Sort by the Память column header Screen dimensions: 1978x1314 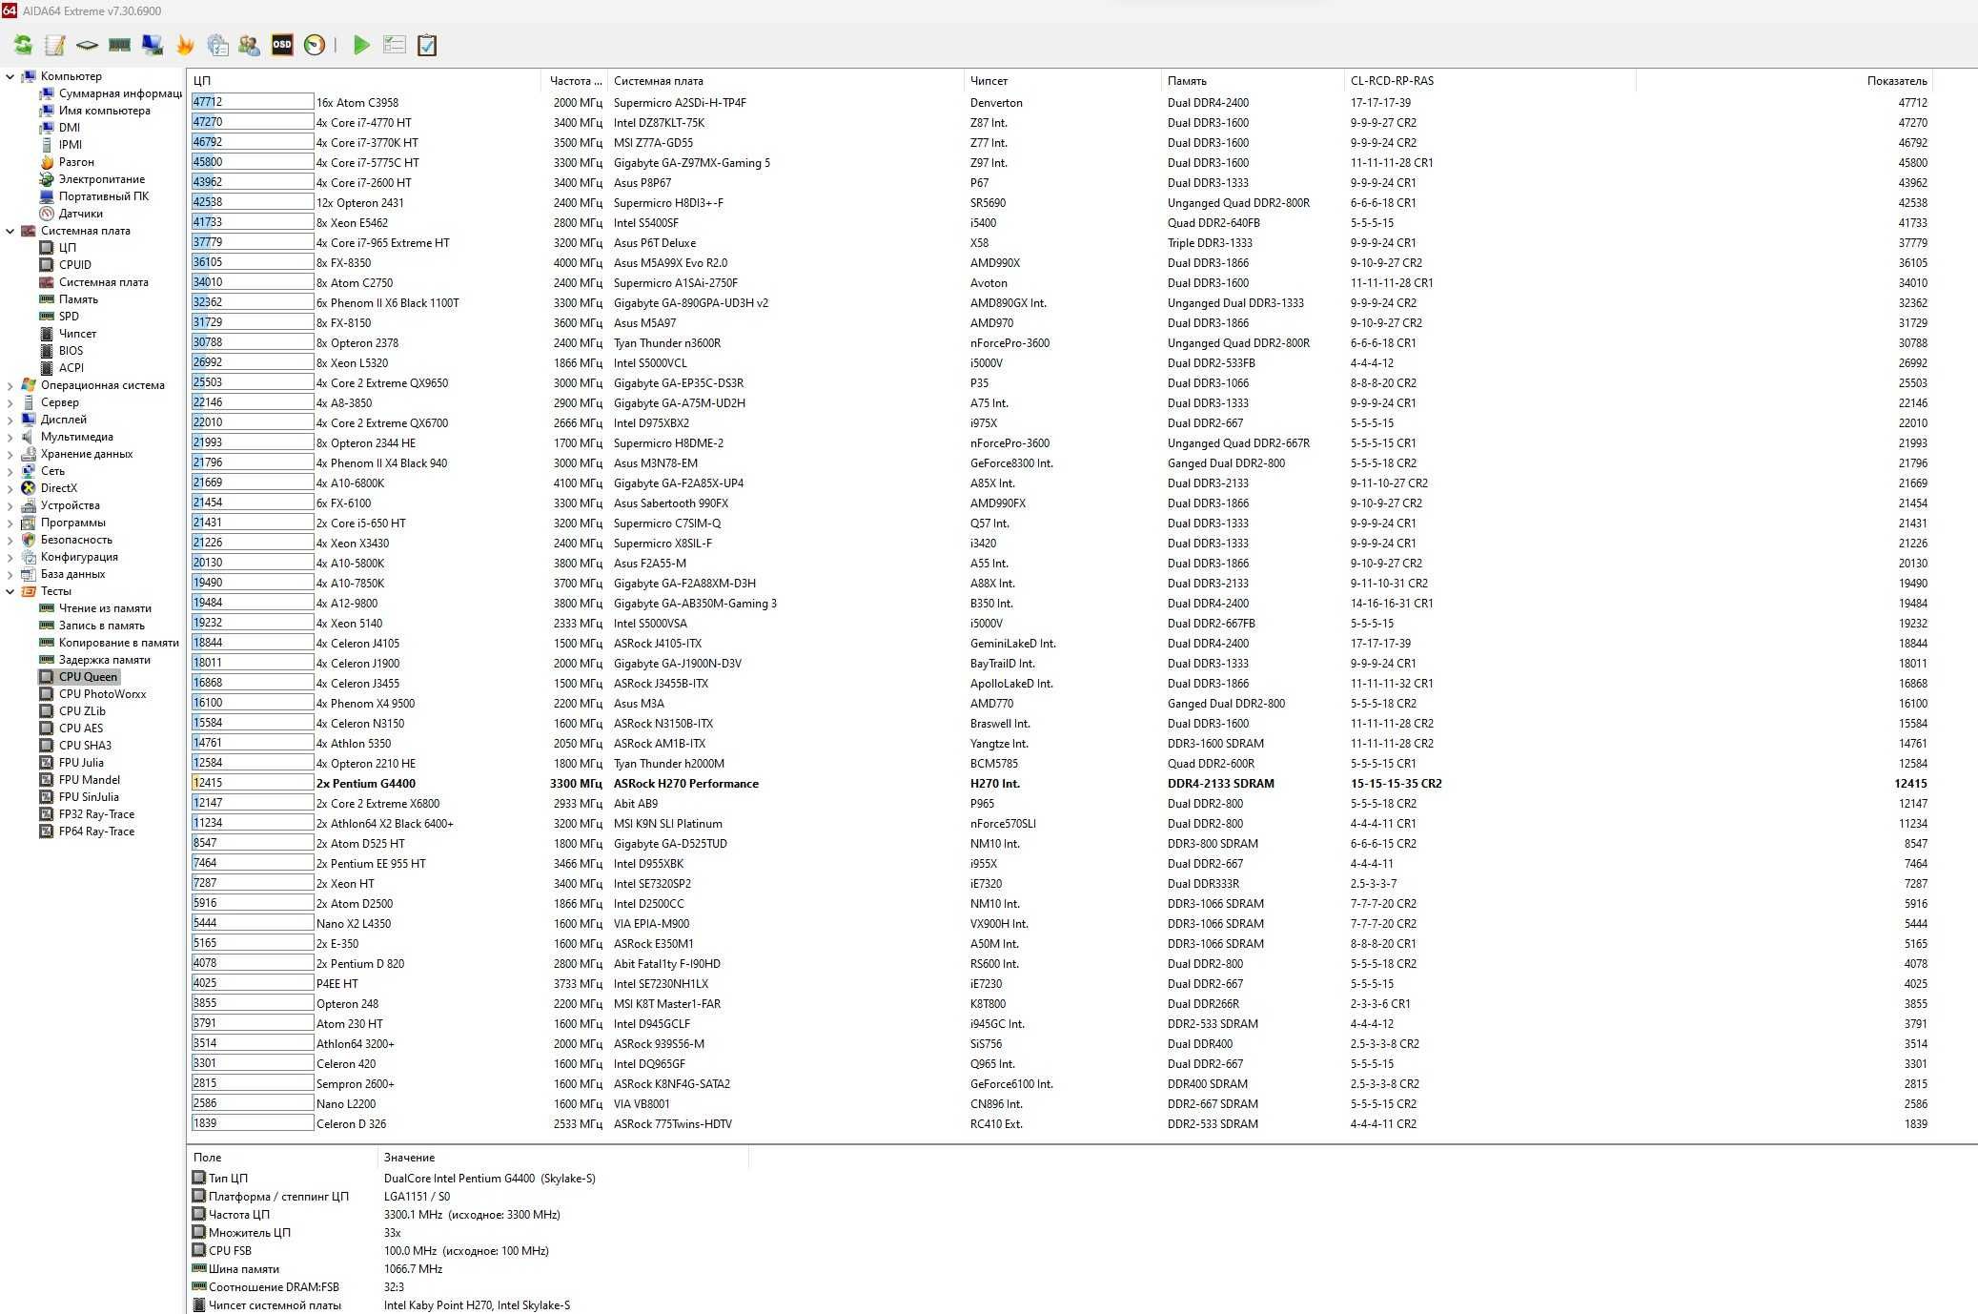[x=1253, y=81]
